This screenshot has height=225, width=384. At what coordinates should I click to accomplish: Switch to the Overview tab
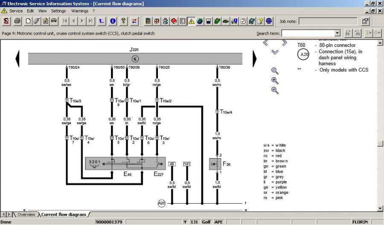(x=26, y=214)
